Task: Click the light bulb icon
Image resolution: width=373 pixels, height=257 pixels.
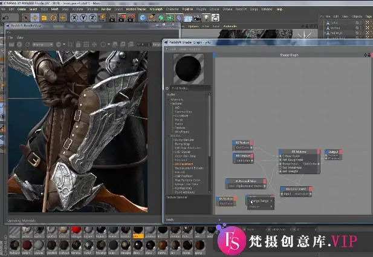Action: (x=206, y=18)
